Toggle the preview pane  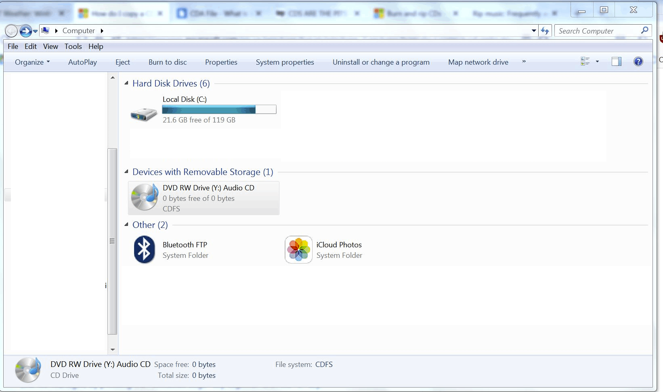coord(617,61)
